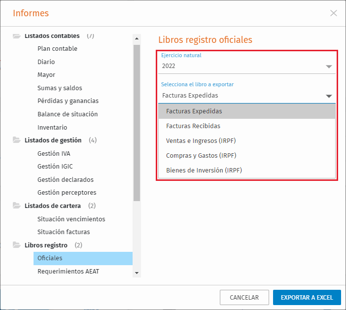Click the scrollbar down arrow
The image size is (346, 310).
pos(137,273)
